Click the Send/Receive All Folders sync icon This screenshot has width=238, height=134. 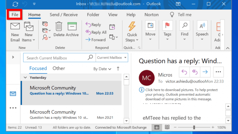click(15, 4)
